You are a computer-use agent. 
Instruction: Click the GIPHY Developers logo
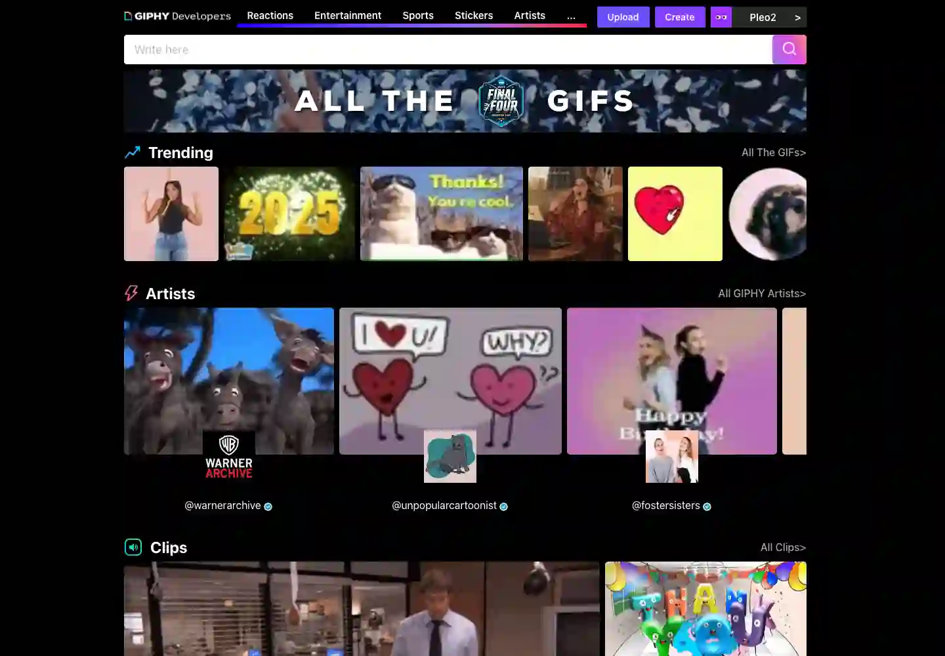coord(177,16)
